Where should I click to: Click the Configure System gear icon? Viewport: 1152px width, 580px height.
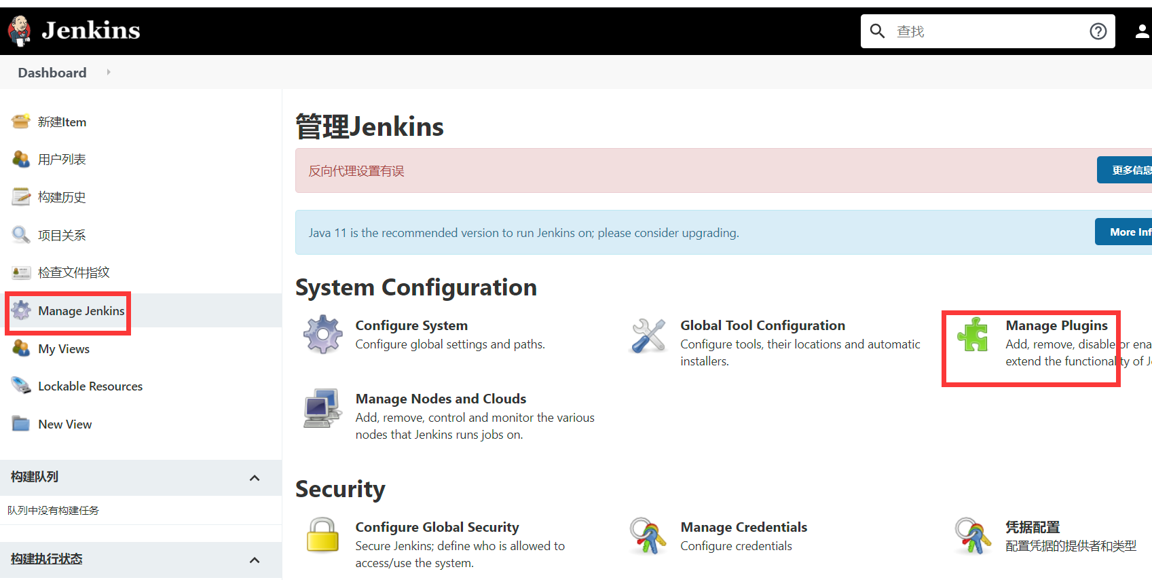click(x=322, y=334)
